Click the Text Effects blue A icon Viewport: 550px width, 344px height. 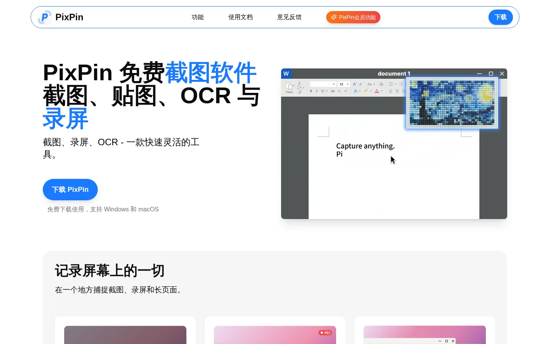[355, 91]
